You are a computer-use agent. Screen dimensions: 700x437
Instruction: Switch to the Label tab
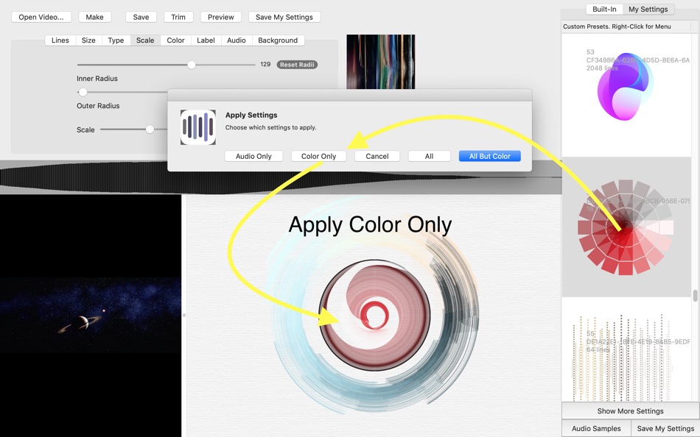pyautogui.click(x=206, y=40)
